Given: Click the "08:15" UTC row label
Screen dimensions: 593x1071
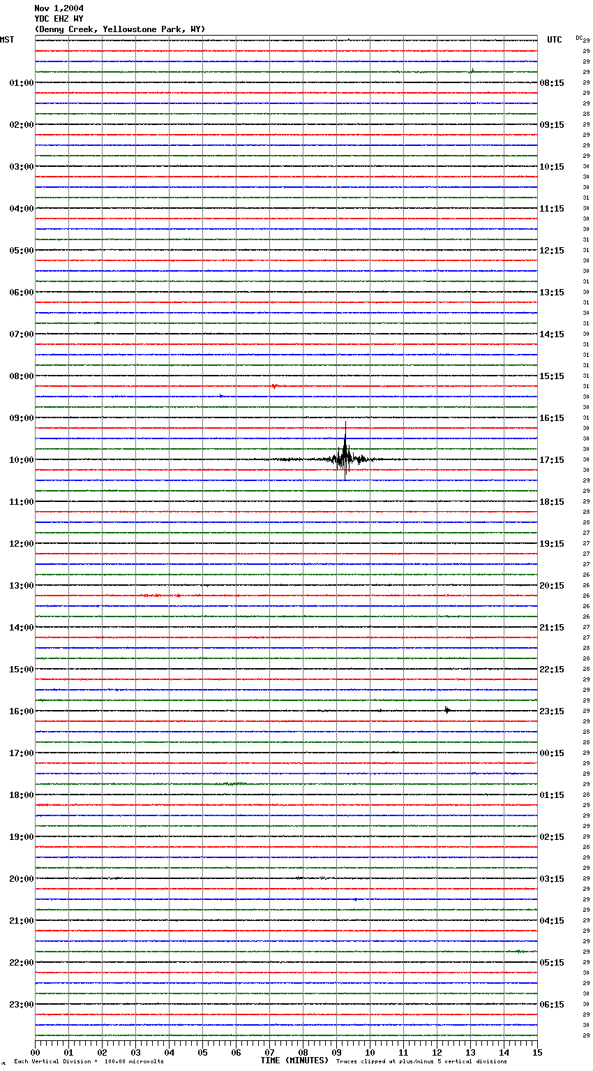Looking at the screenshot, I should click(x=552, y=83).
